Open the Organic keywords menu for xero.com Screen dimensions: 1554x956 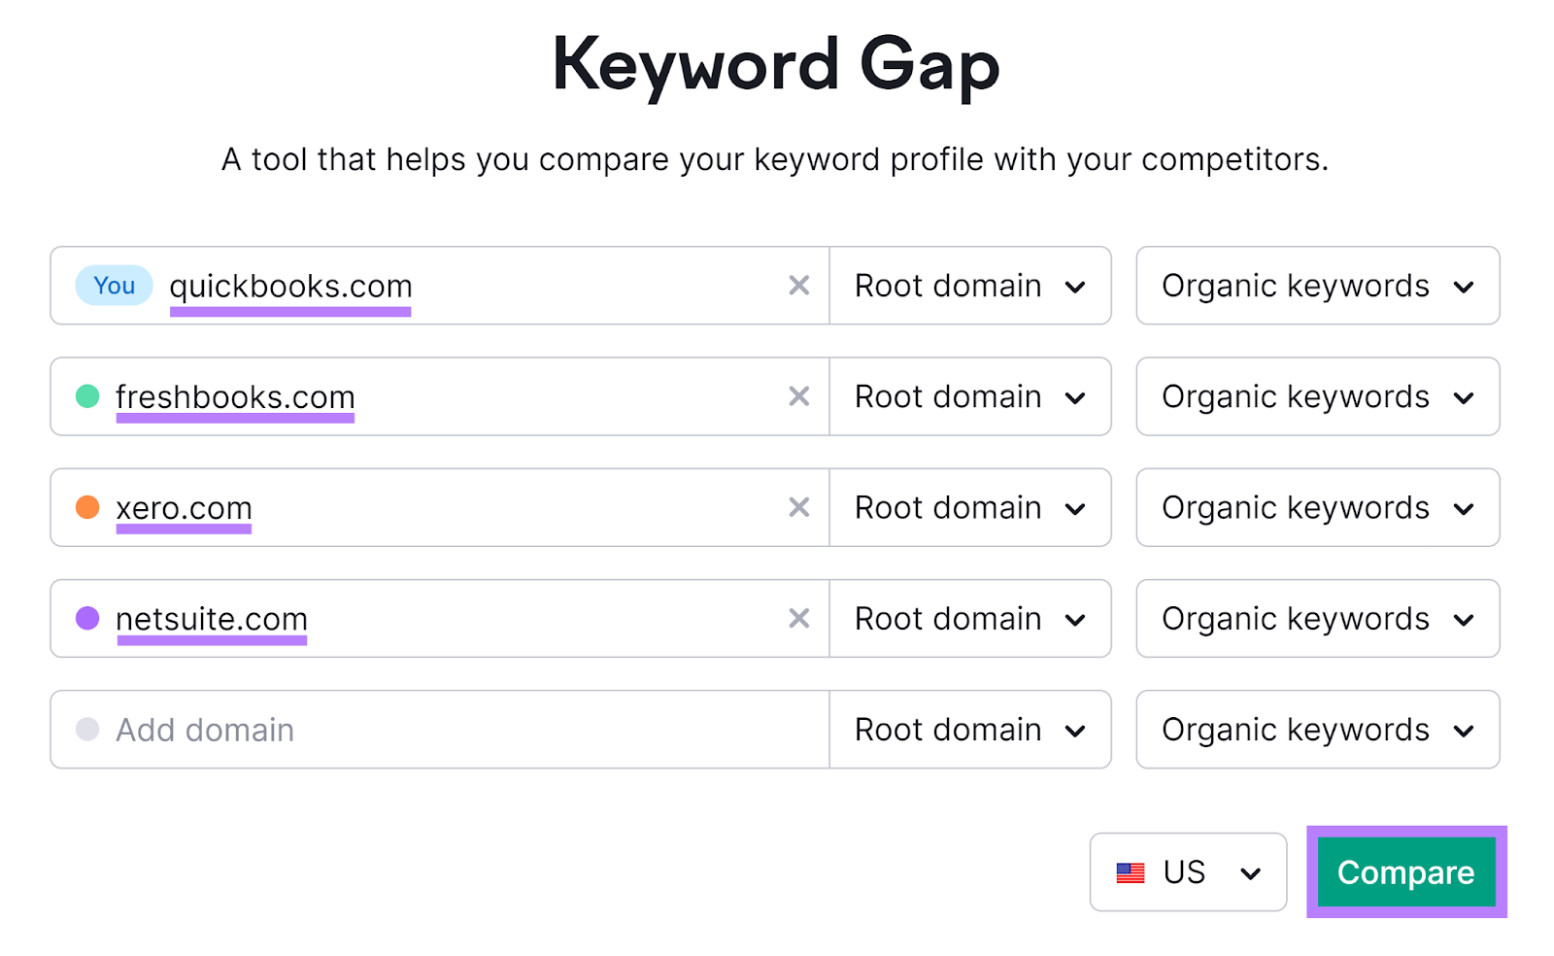click(1316, 507)
